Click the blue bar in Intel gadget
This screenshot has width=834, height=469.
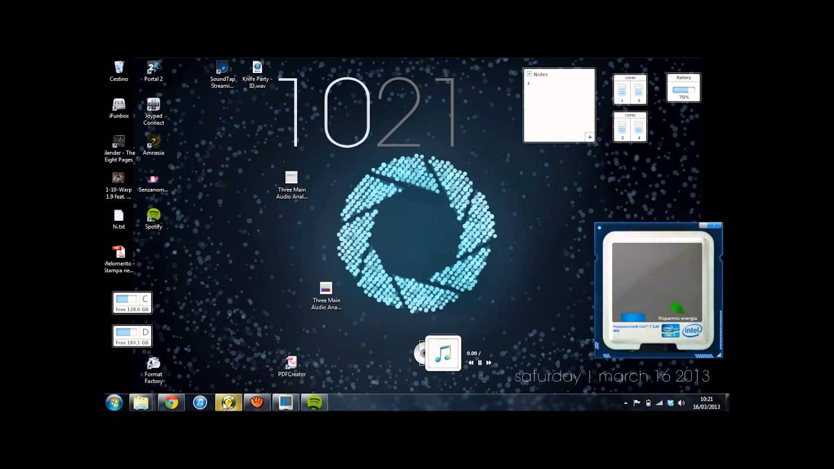[633, 317]
